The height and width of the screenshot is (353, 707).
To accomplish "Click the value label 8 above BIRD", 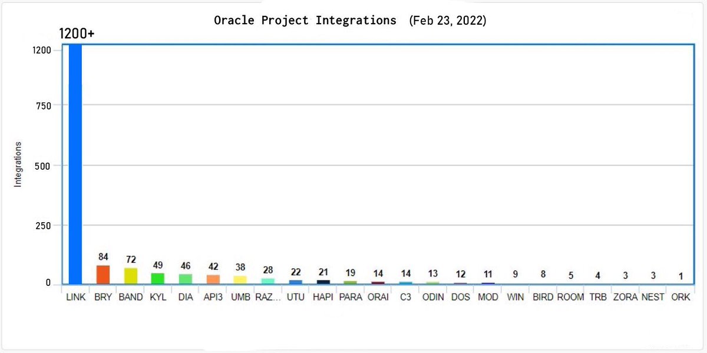I will point(543,274).
